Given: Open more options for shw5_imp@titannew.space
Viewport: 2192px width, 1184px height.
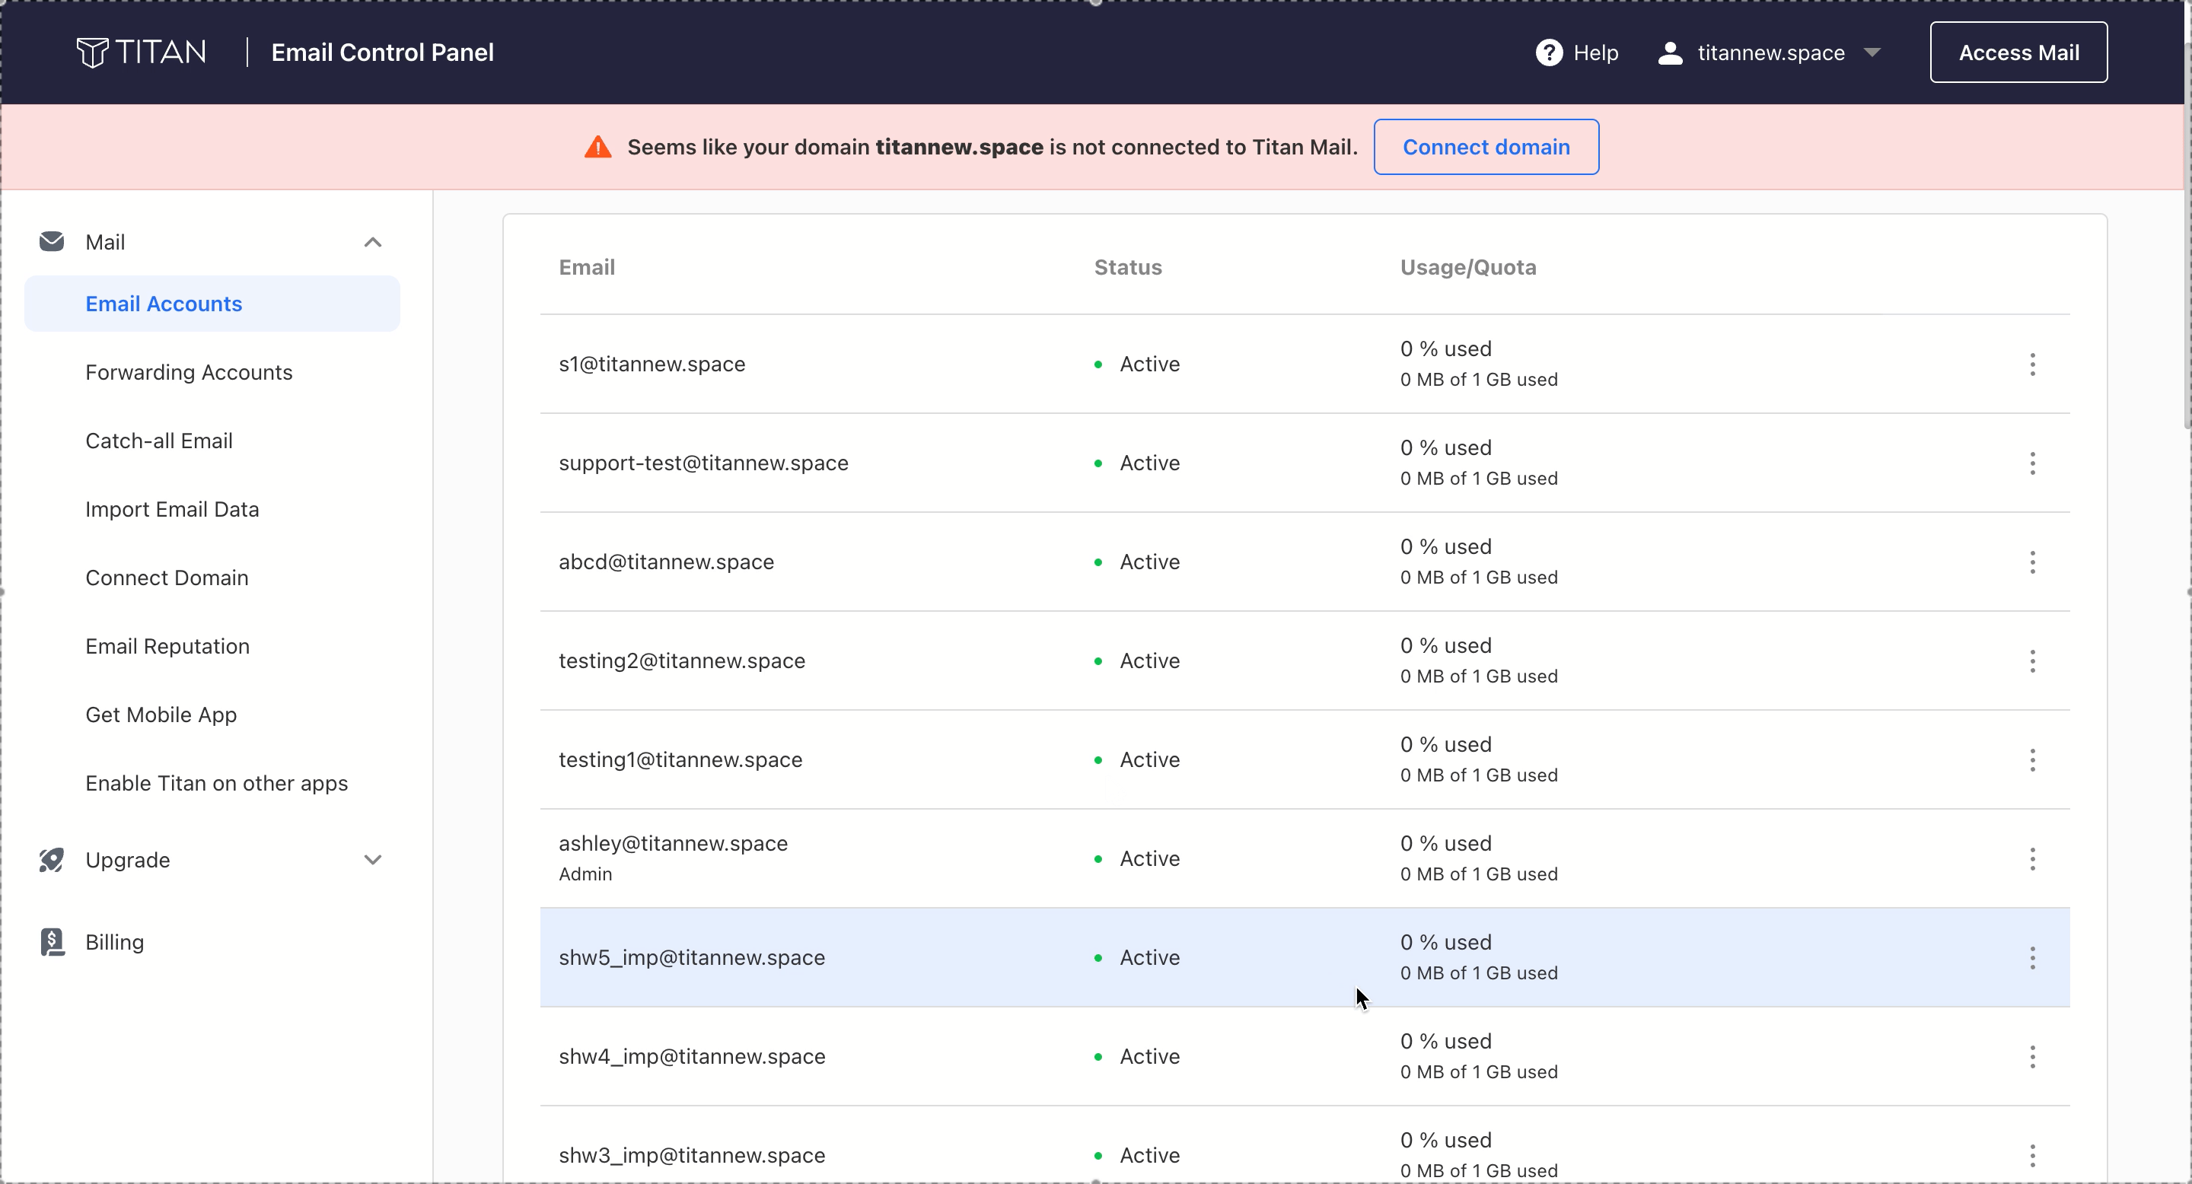Looking at the screenshot, I should pyautogui.click(x=2032, y=958).
